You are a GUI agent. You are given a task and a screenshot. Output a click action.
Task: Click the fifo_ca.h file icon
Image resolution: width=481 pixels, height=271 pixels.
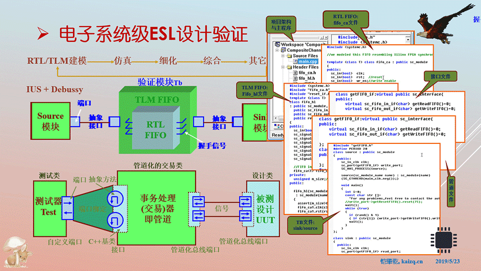(294, 73)
